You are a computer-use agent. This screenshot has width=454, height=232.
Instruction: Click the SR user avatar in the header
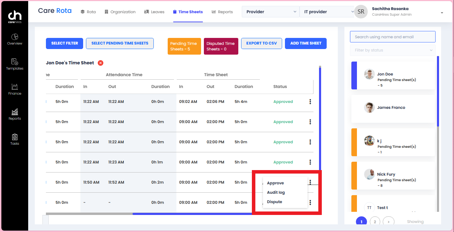coord(361,11)
